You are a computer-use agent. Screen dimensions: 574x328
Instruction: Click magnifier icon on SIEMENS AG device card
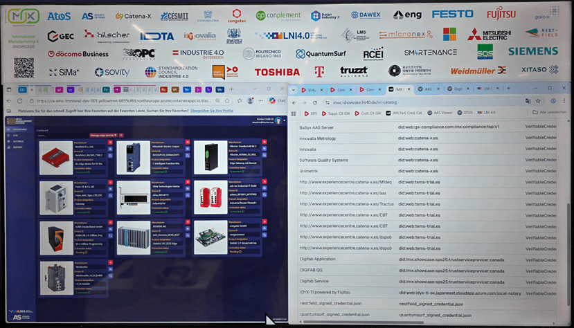click(188, 235)
